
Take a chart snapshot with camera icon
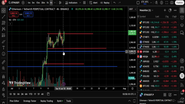[172, 3]
